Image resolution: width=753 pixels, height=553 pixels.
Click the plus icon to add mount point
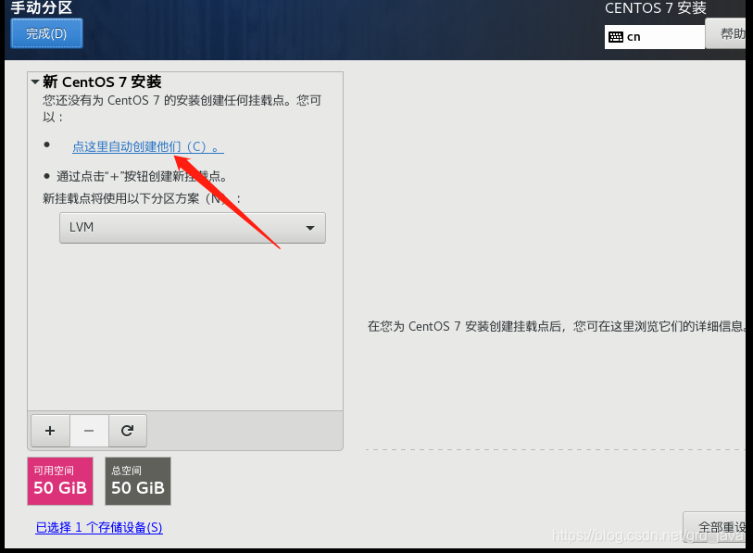pos(50,431)
